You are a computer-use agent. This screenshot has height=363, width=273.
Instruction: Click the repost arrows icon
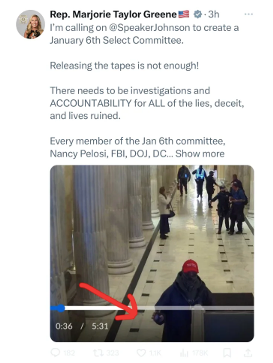tap(98, 353)
